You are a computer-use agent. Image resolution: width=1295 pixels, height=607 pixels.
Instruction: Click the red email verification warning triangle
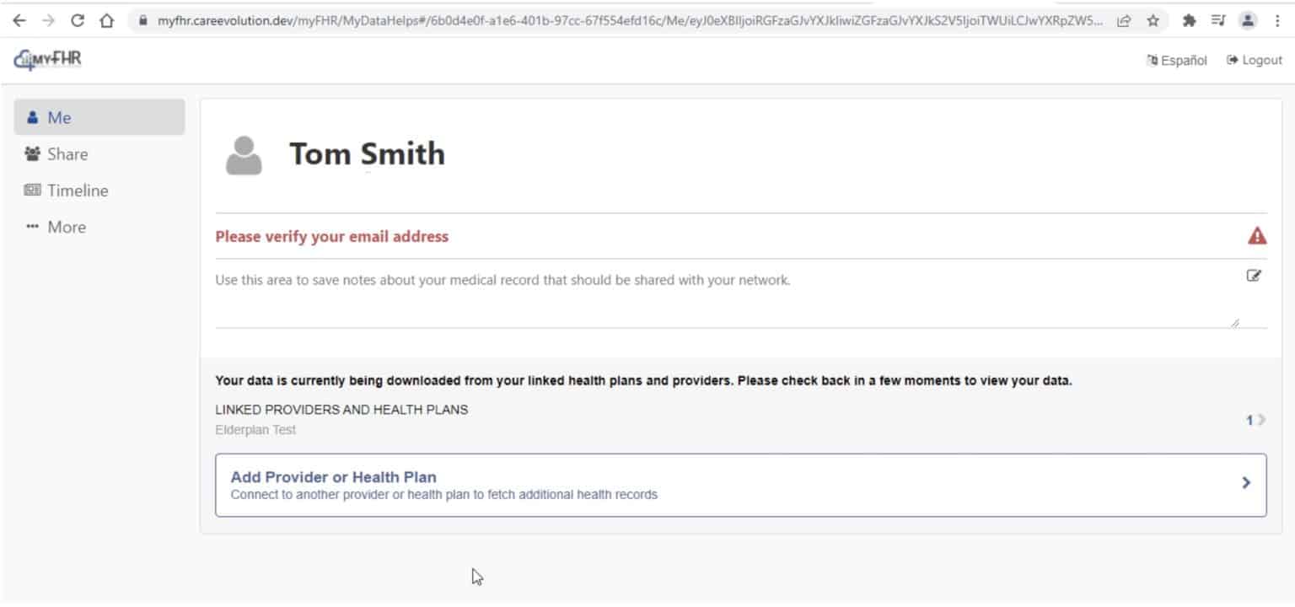[1255, 236]
